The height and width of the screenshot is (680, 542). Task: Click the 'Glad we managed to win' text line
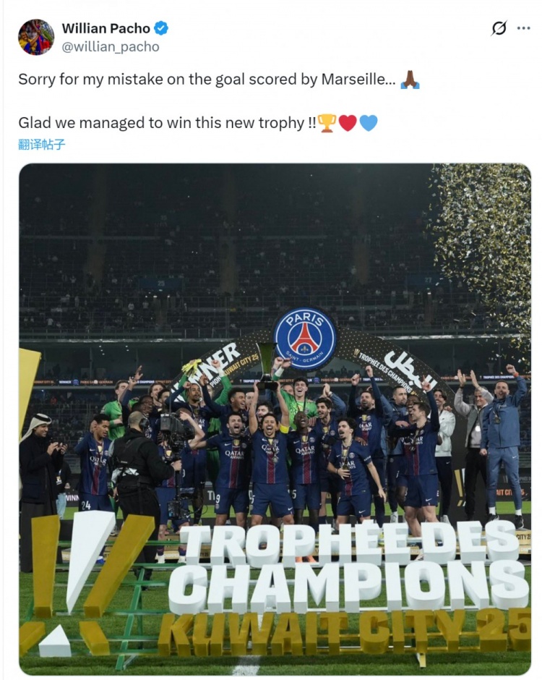[x=167, y=123]
